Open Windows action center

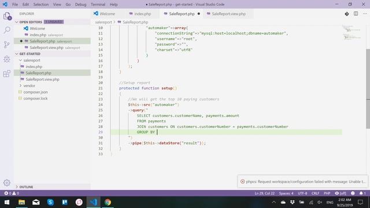[x=360, y=202]
